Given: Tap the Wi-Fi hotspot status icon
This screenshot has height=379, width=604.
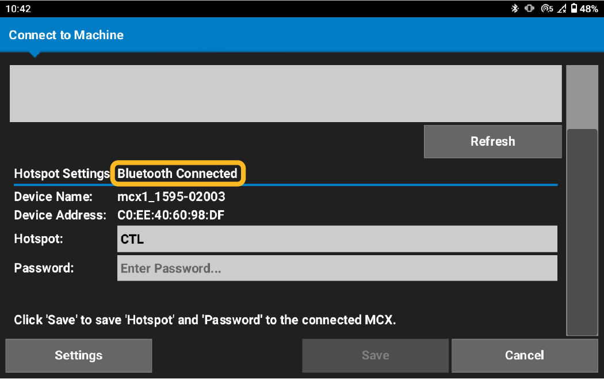Looking at the screenshot, I should [x=546, y=9].
